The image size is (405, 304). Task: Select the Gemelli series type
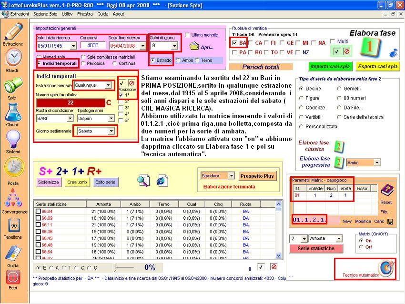click(x=339, y=89)
